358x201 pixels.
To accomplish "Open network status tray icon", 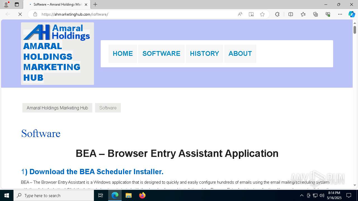I will 315,195.
